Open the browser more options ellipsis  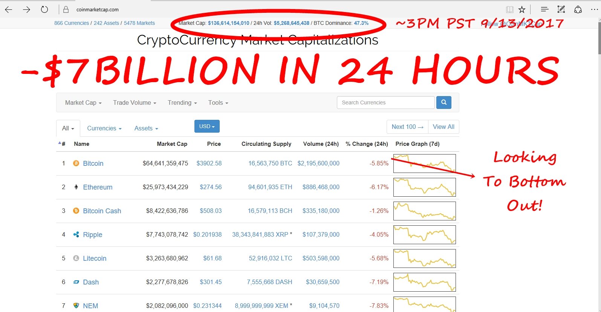pyautogui.click(x=595, y=9)
